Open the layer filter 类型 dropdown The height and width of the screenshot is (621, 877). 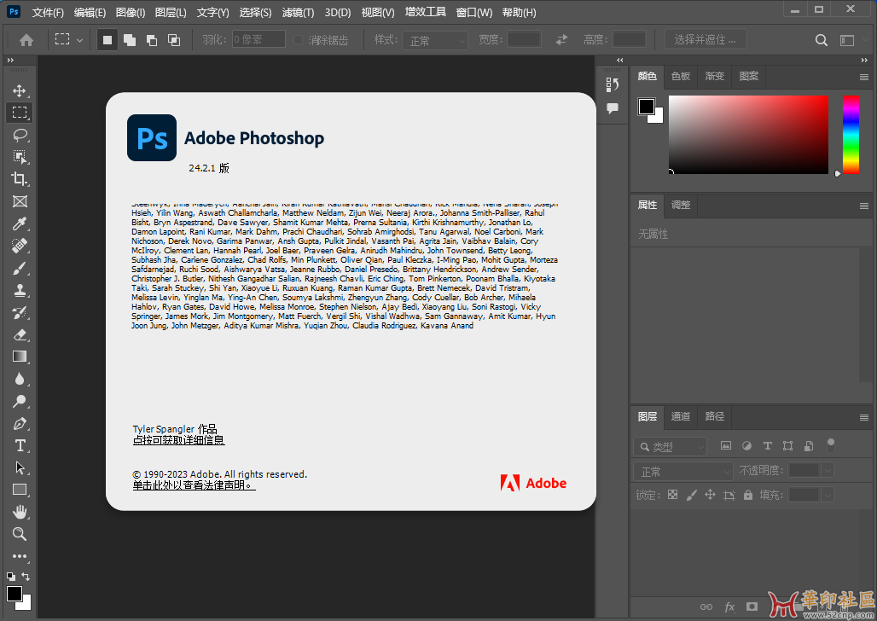tap(670, 446)
